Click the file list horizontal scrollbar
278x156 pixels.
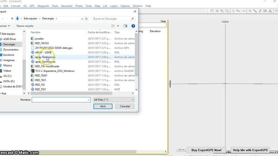[x=71, y=93]
